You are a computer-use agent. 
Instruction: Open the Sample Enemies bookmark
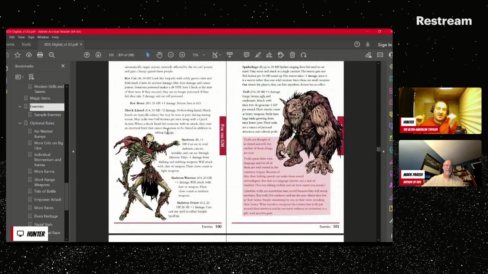pos(48,115)
